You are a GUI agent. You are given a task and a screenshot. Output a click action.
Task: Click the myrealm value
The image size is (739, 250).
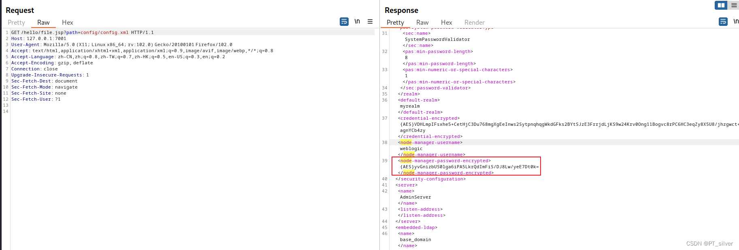[410, 106]
